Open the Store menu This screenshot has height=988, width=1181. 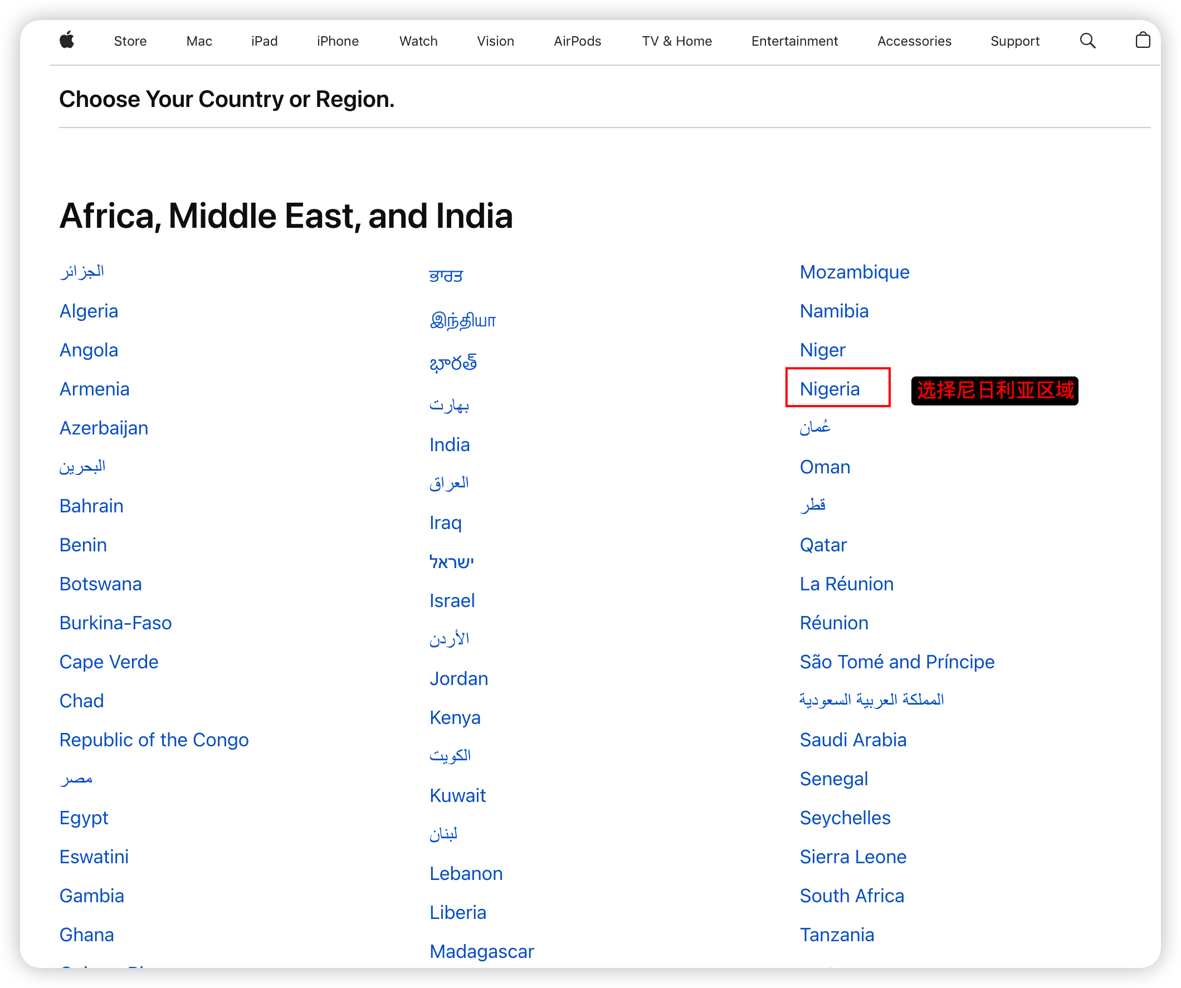click(x=130, y=41)
